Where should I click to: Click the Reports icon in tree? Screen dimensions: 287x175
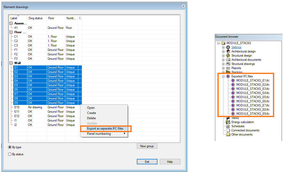click(x=228, y=68)
